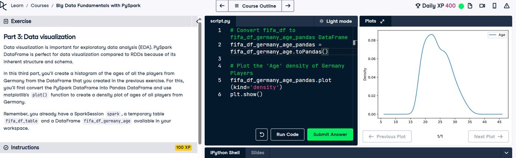This screenshot has width=516, height=158.
Task: Click the 100 XP badge
Action: 183,147
